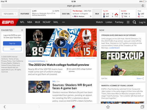Open the Favorites settings gear
Image resolution: width=147 pixels, height=110 pixels.
[x=22, y=30]
